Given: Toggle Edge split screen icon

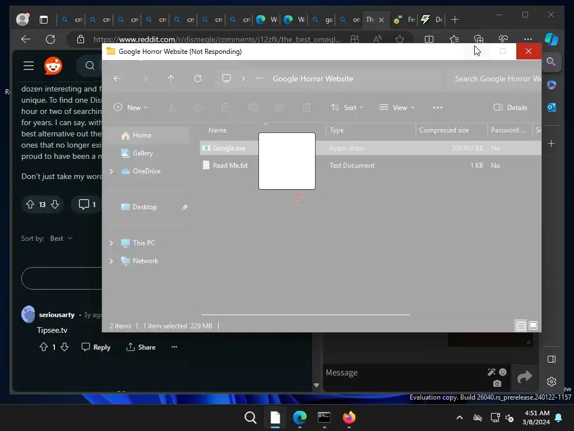Looking at the screenshot, I should [429, 39].
